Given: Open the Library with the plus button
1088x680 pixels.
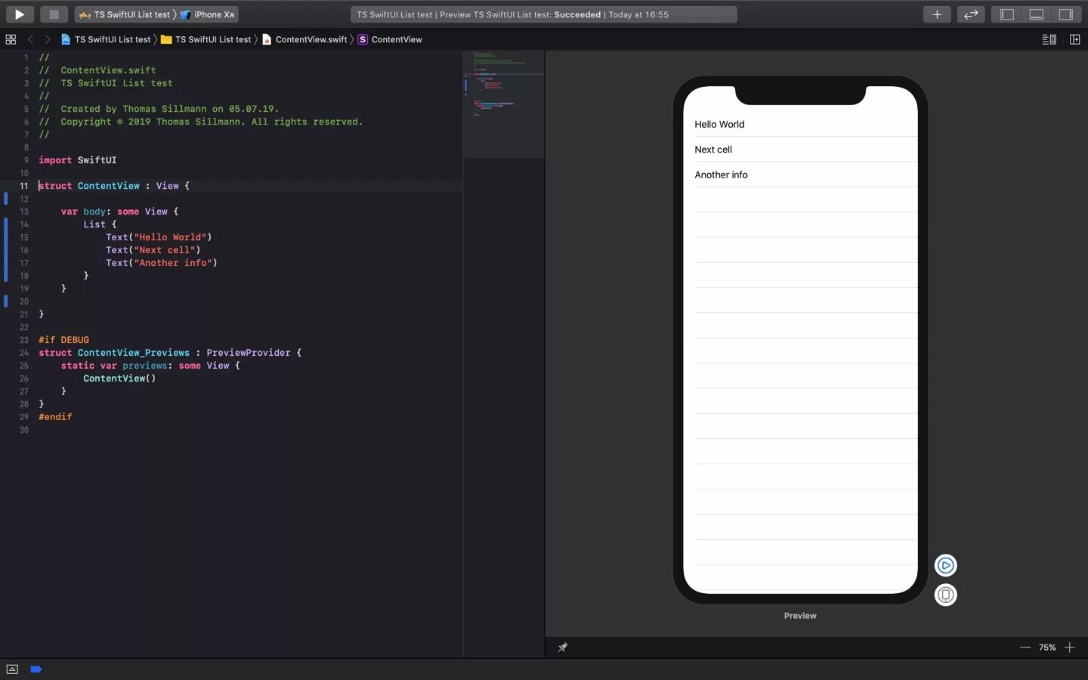Looking at the screenshot, I should point(937,14).
